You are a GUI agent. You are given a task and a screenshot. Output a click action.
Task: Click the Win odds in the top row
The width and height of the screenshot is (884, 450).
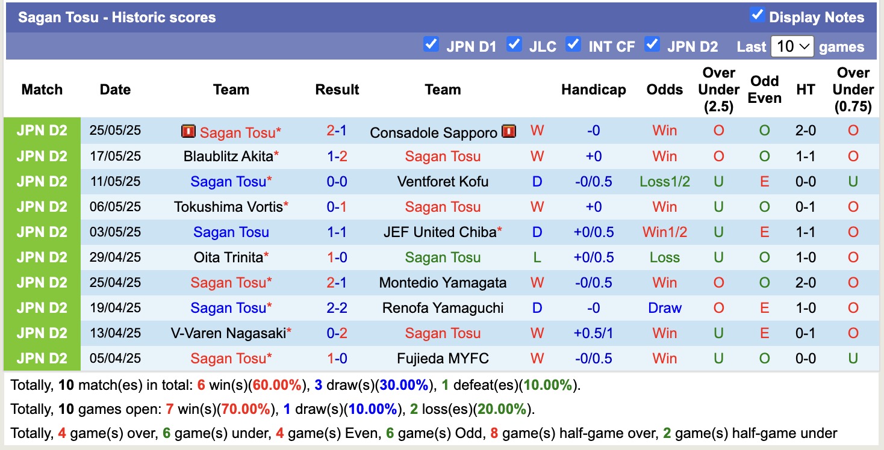pos(664,131)
